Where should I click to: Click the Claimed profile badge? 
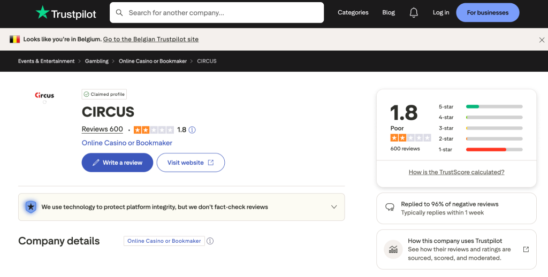coord(104,94)
